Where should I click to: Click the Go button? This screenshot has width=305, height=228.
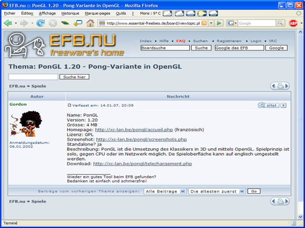pos(254,191)
